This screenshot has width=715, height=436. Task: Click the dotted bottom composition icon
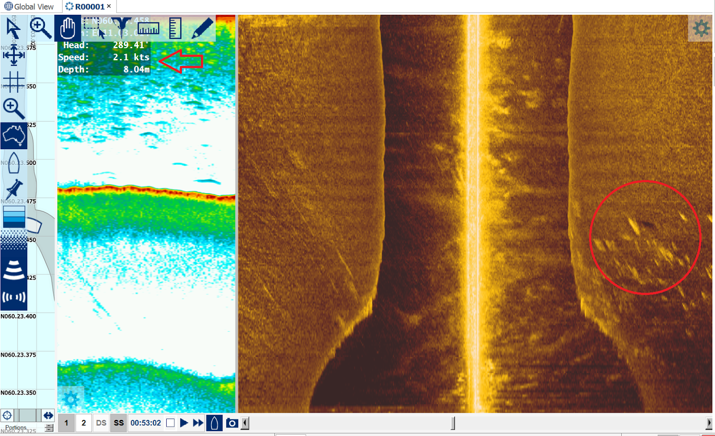(14, 240)
